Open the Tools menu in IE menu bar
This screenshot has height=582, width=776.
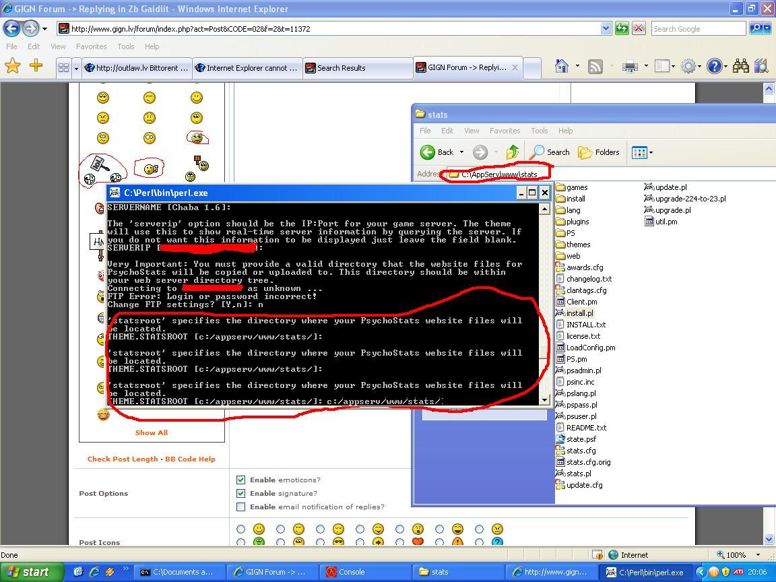pyautogui.click(x=126, y=46)
